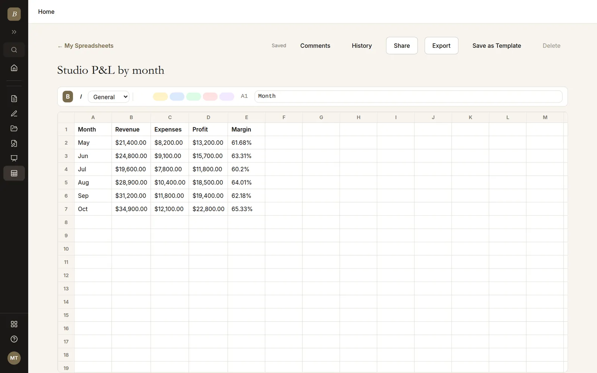Screen dimensions: 597x373
Task: Select the spreadsheet table icon in sidebar
Action: (14, 173)
